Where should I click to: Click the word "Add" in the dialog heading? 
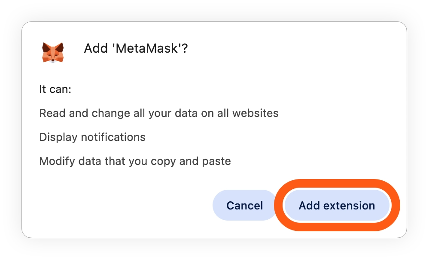[x=96, y=48]
